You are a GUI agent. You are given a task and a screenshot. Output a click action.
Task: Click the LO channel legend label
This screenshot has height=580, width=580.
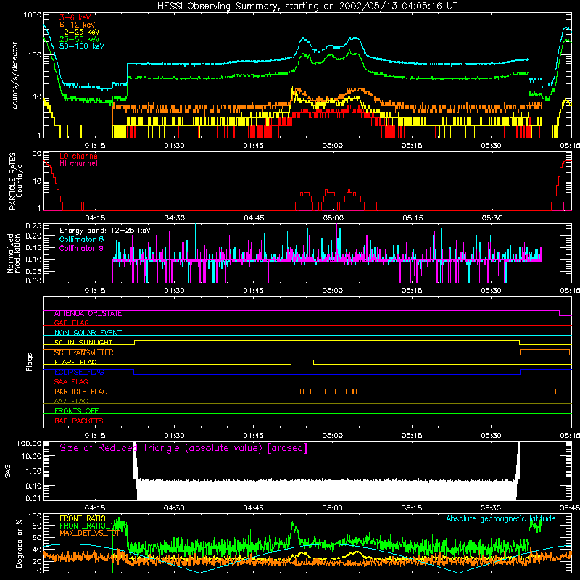tap(80, 156)
